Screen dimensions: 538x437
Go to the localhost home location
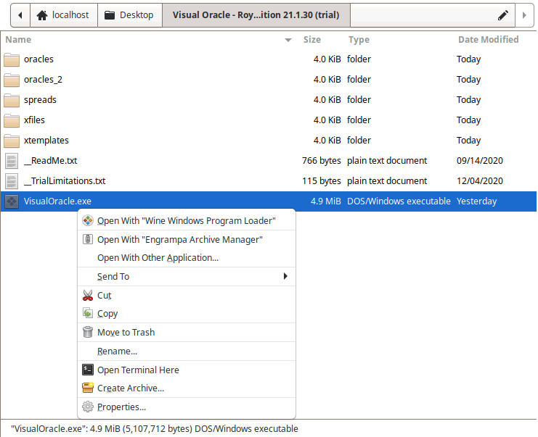pyautogui.click(x=64, y=15)
